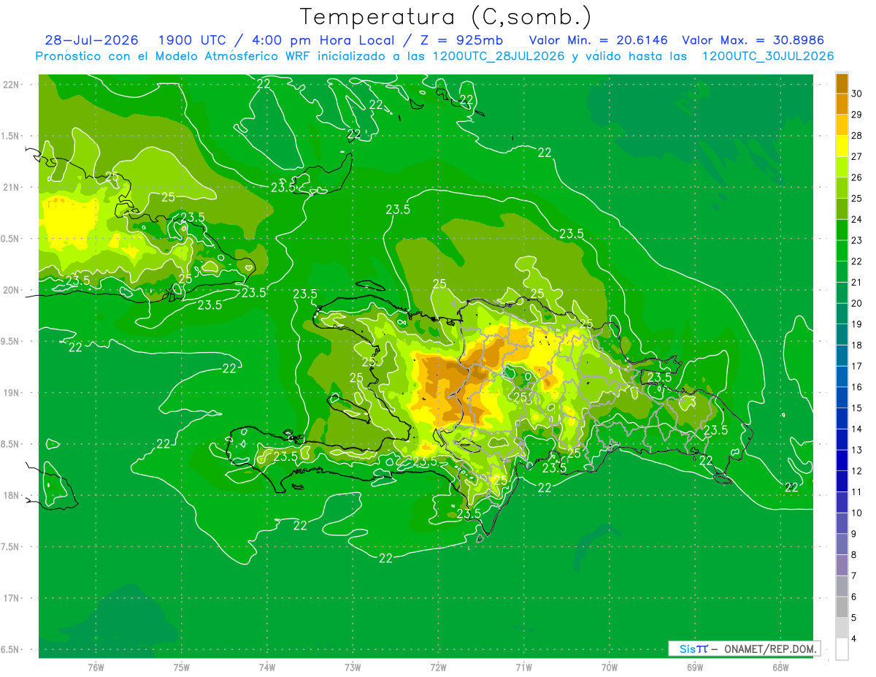Click the '22N' latitude axis label

point(11,85)
